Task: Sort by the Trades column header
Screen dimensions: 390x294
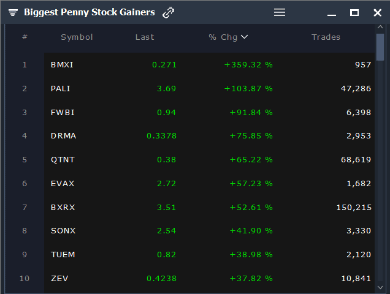Action: [x=326, y=37]
